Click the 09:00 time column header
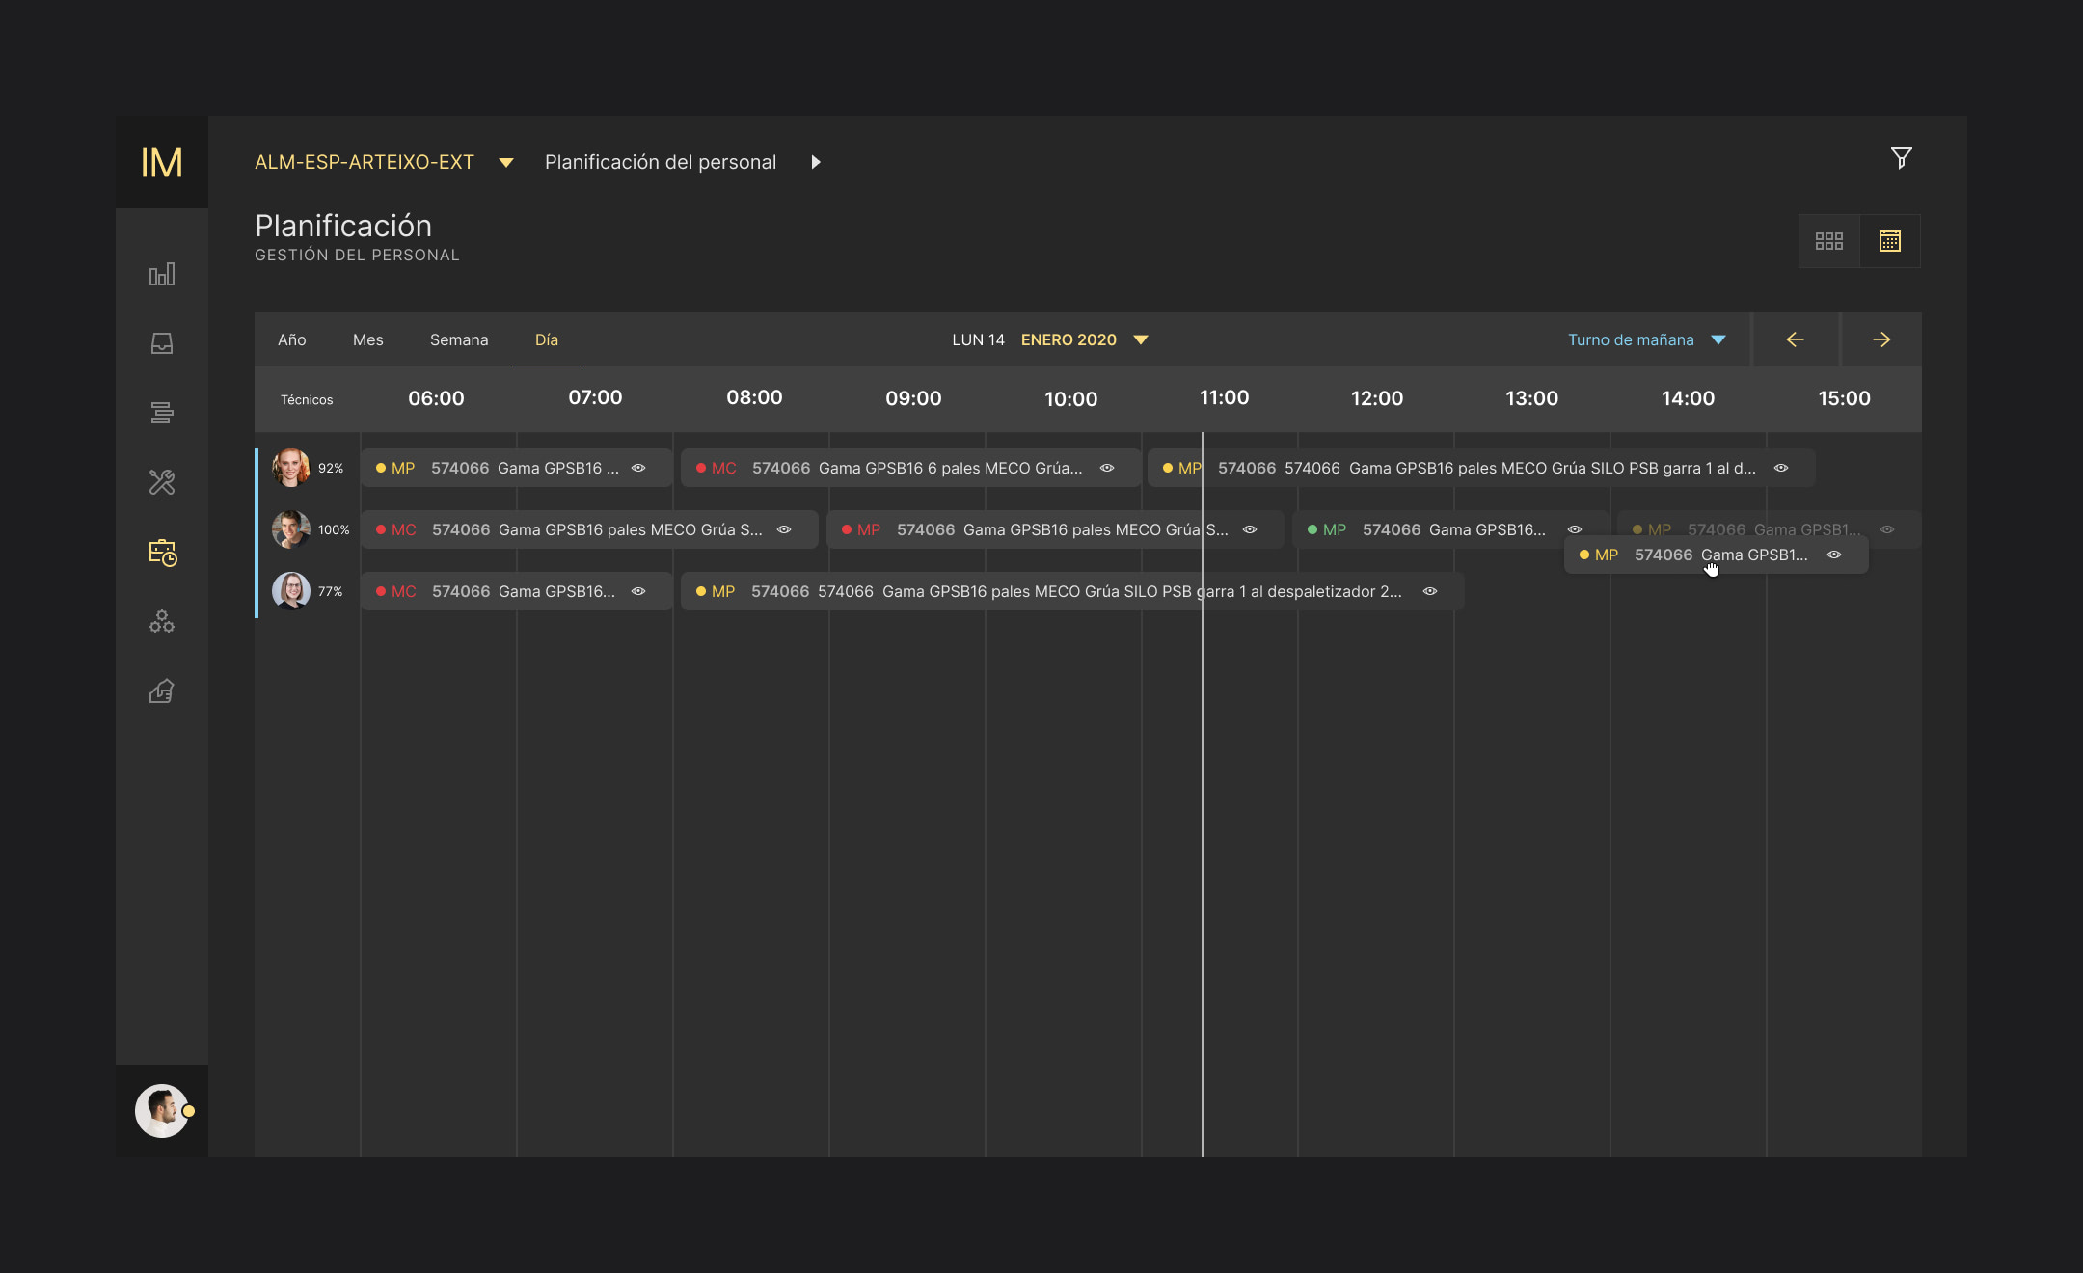Viewport: 2083px width, 1273px height. (913, 398)
